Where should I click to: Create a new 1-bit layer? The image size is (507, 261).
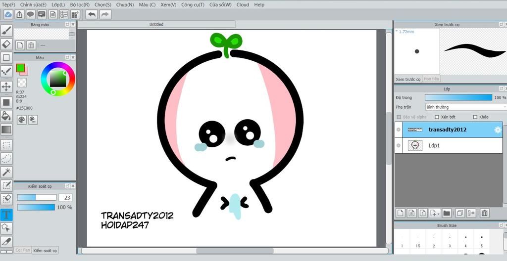(423, 213)
